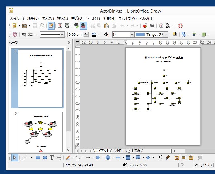The height and width of the screenshot is (174, 215).
Task: Open the Alignment dropdown arrow
Action: click(x=199, y=34)
